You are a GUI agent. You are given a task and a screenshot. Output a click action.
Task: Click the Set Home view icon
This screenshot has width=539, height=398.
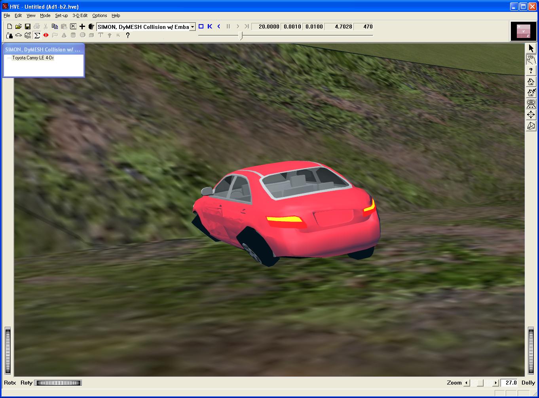click(531, 93)
